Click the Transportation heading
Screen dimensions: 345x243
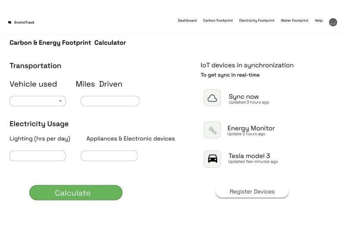tap(35, 66)
